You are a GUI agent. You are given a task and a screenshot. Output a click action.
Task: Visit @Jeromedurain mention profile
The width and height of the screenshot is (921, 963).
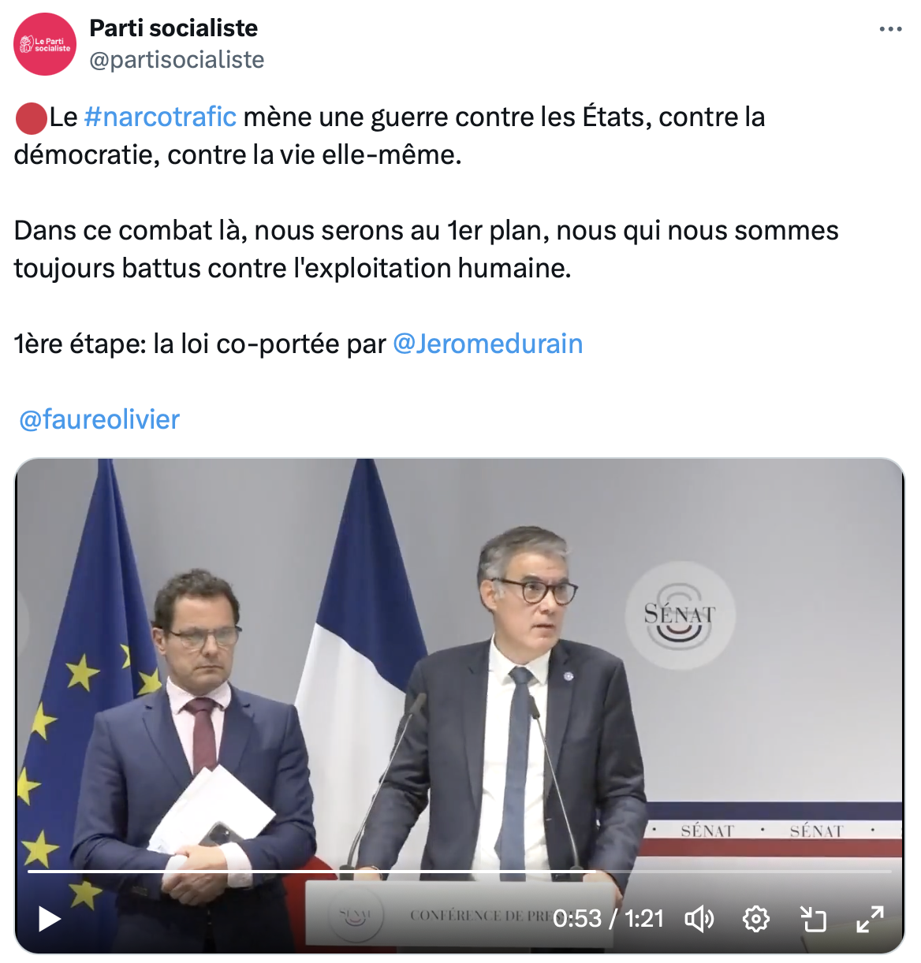487,344
